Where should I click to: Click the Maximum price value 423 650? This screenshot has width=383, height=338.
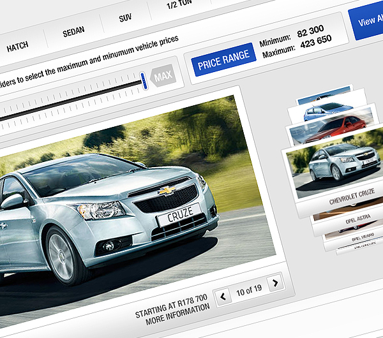coord(316,41)
